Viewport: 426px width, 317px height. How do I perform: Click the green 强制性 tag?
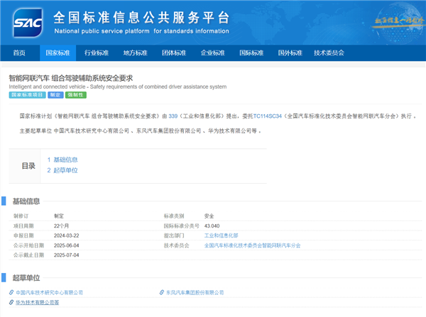click(76, 94)
